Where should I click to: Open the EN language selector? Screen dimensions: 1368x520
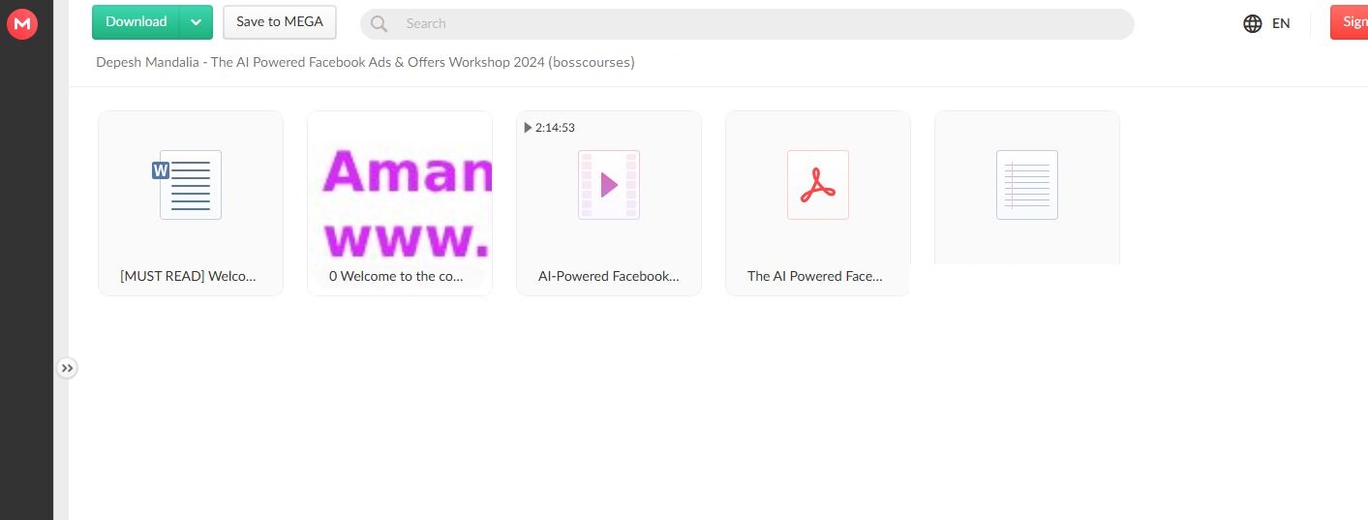1281,24
